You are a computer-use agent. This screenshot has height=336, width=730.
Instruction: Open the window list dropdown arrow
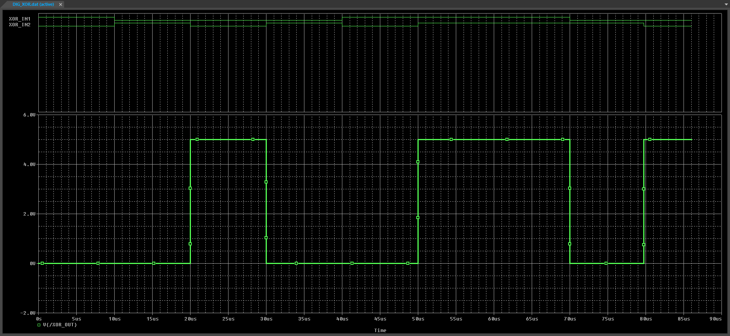tap(726, 4)
